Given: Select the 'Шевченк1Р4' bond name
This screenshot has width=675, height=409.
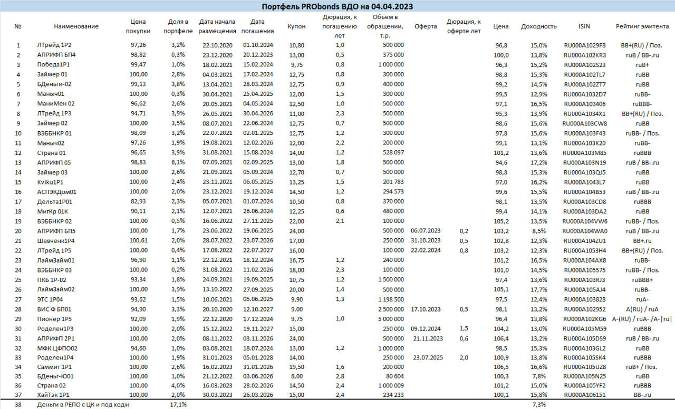Looking at the screenshot, I should [55, 240].
